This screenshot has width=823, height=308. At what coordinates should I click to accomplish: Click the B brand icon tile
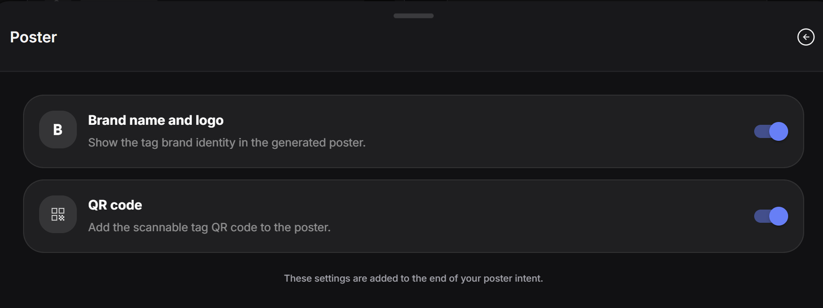click(58, 130)
